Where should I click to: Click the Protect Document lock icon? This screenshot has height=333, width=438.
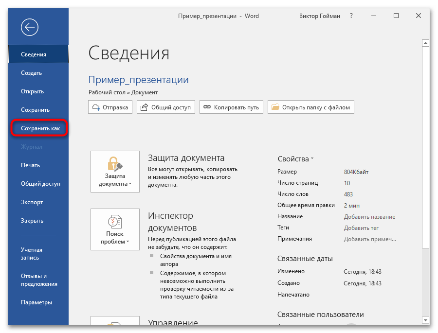point(115,163)
